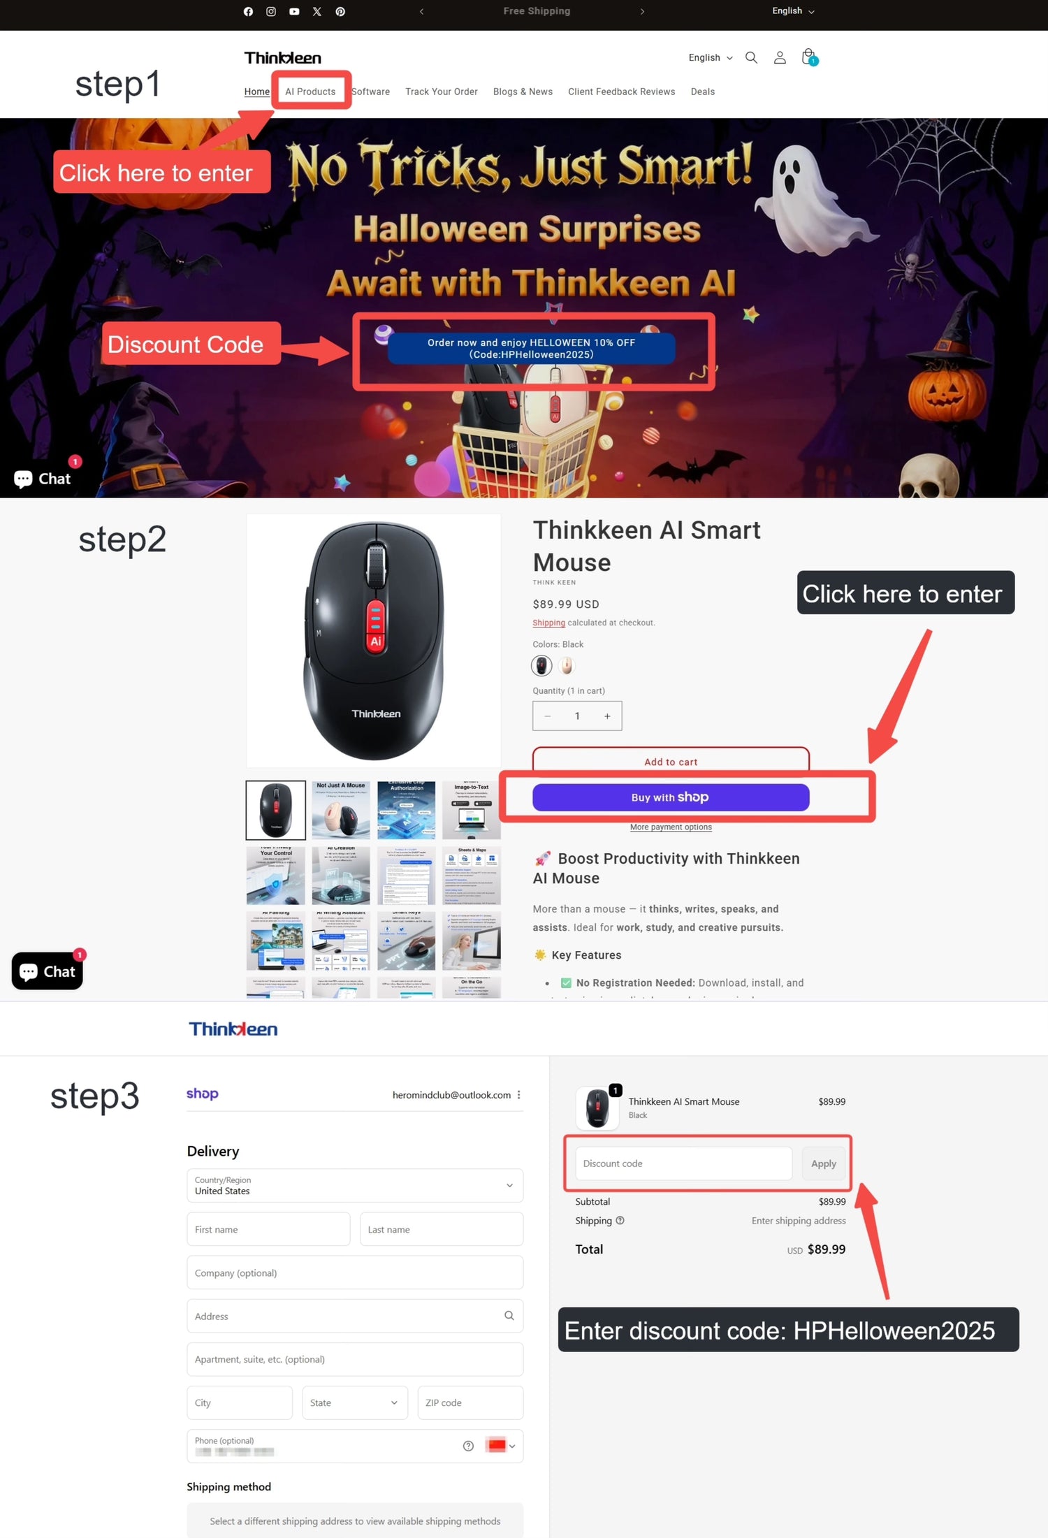Open the Instagram social icon
This screenshot has height=1538, width=1048.
(x=271, y=11)
